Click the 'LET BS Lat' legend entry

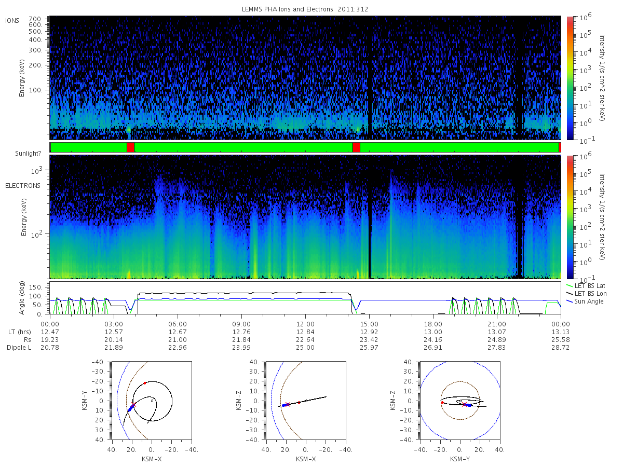(586, 286)
